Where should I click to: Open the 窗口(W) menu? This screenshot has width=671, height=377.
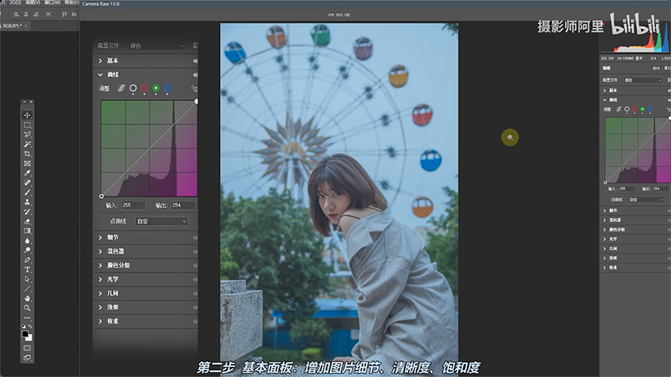(53, 2)
